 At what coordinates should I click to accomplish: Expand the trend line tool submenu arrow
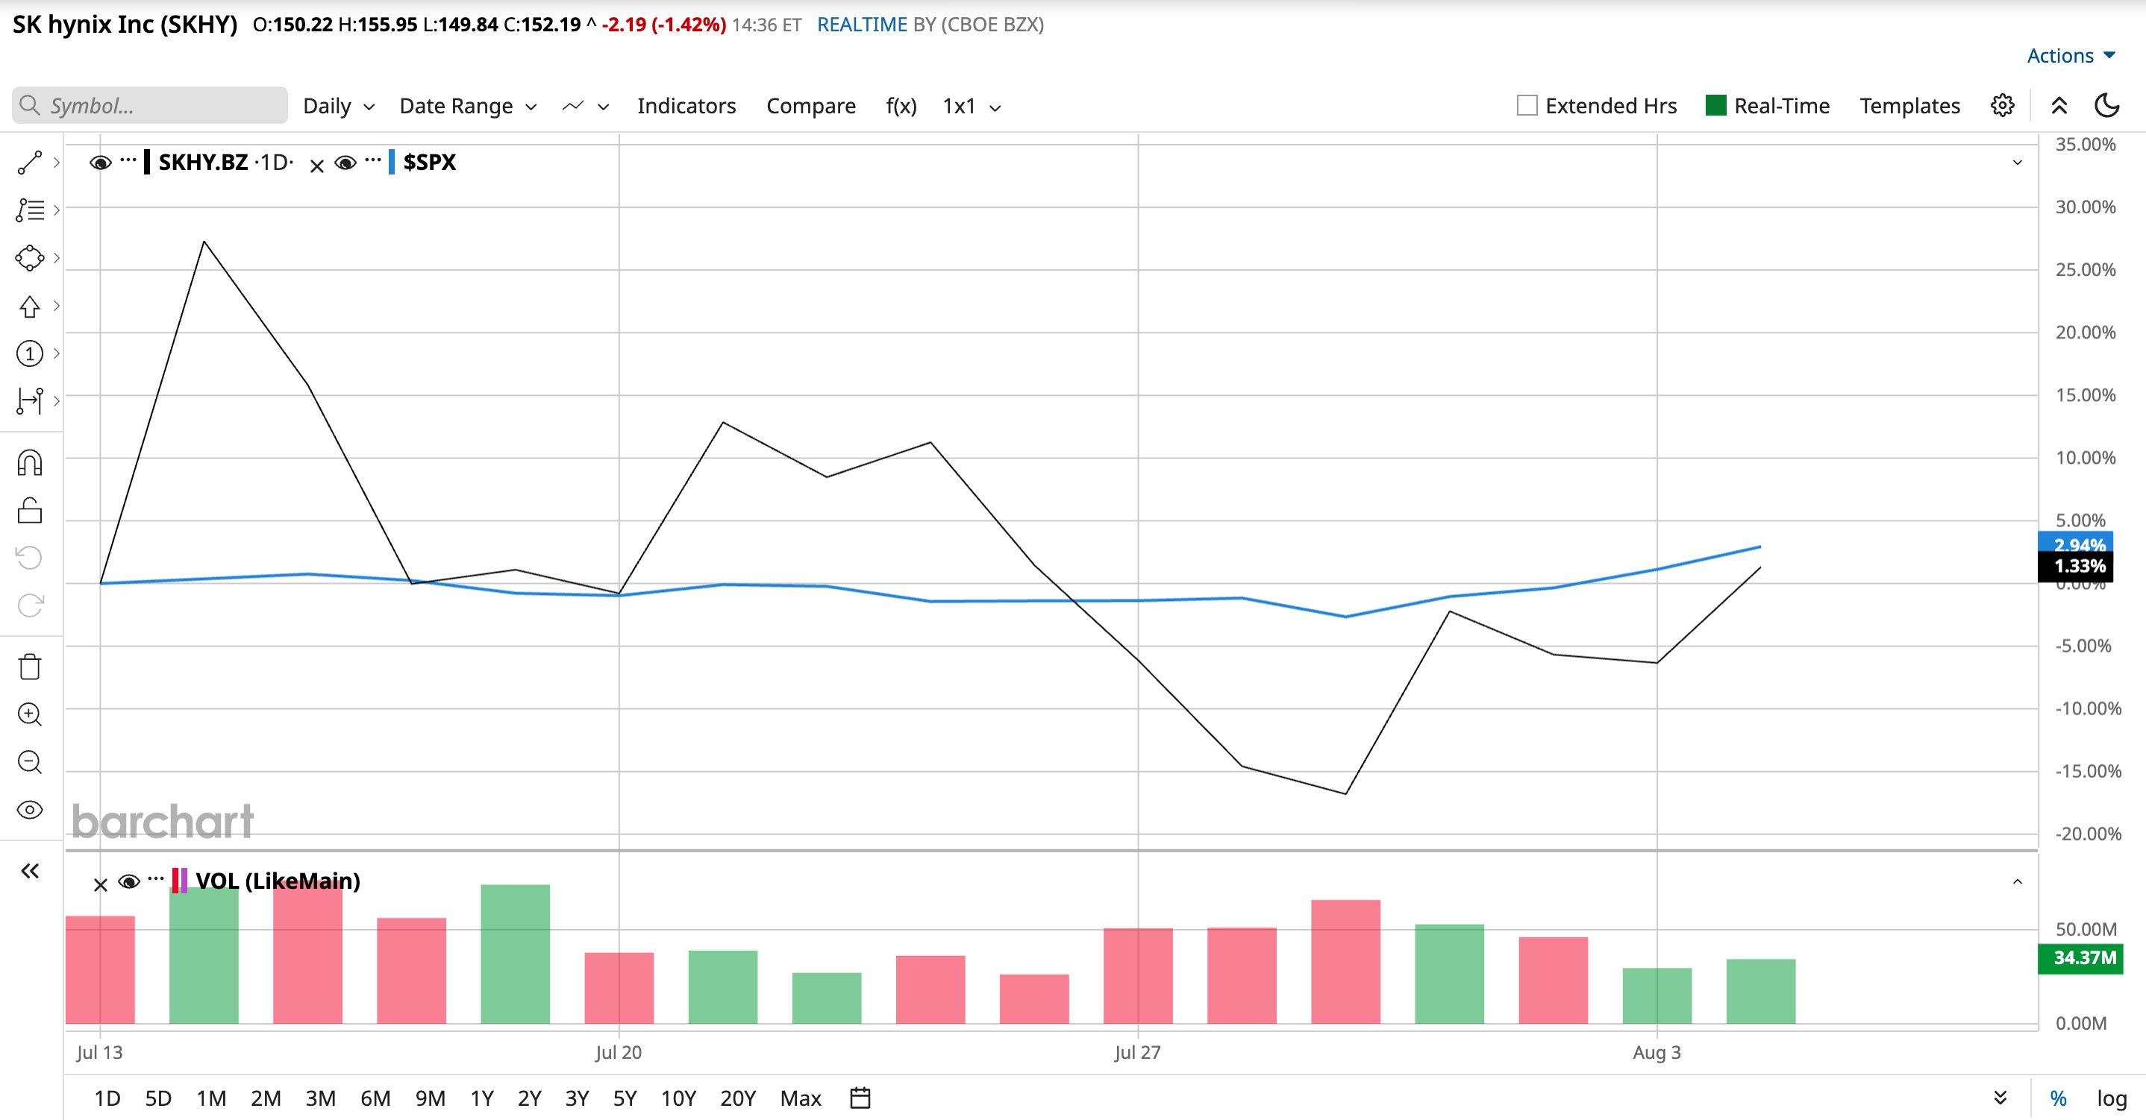point(57,163)
